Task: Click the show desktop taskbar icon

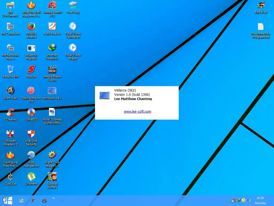Action: point(21,201)
